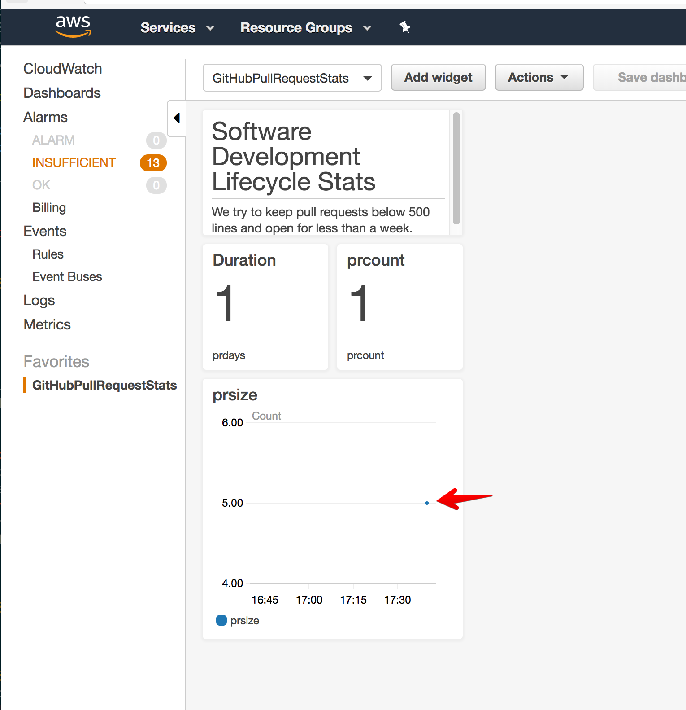Click the 17:00 time axis label
The height and width of the screenshot is (710, 686).
309,600
